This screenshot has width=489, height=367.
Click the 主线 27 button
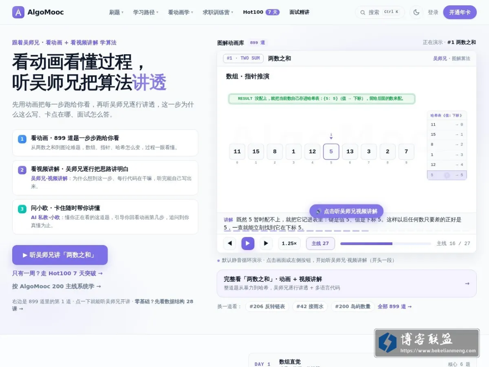click(x=320, y=243)
